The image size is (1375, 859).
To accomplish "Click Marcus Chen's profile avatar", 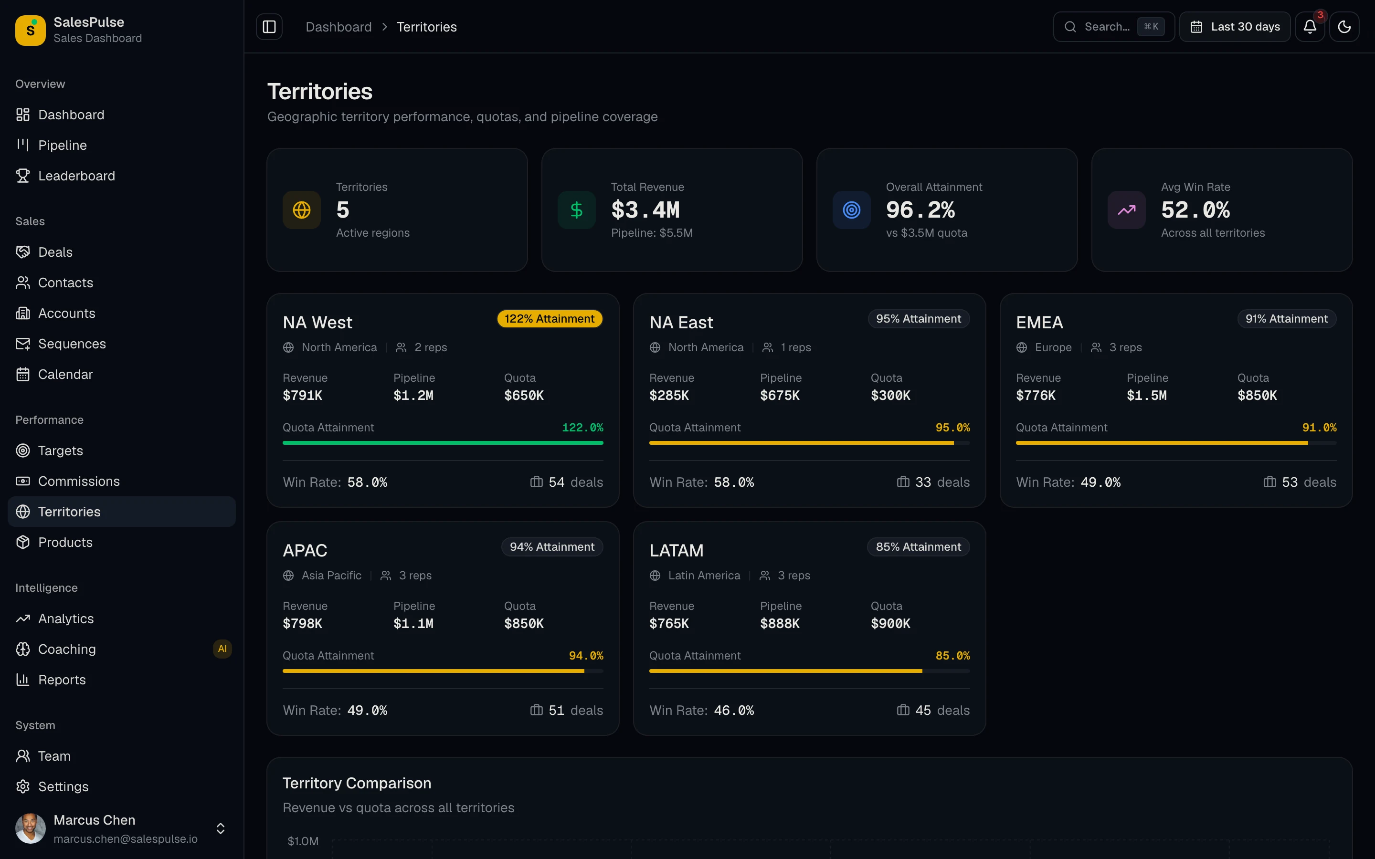I will pyautogui.click(x=31, y=829).
